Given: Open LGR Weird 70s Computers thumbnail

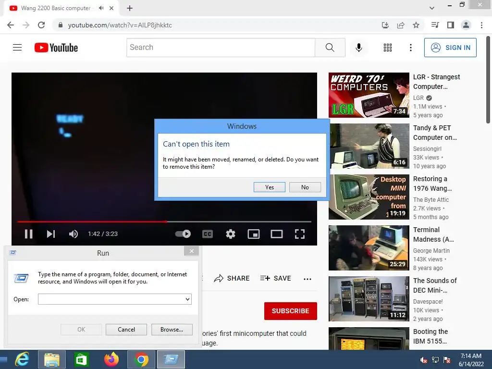Looking at the screenshot, I should pyautogui.click(x=369, y=95).
